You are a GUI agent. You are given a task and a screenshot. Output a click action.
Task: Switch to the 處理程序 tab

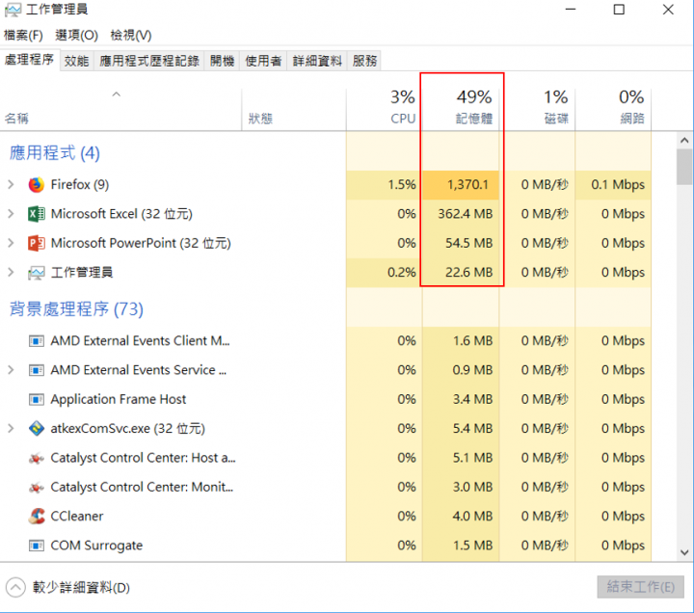pos(29,60)
